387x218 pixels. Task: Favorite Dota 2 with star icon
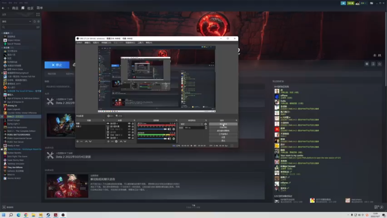[380, 64]
